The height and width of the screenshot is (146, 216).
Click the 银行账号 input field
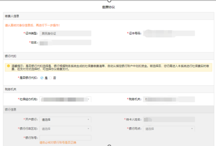point(65,138)
